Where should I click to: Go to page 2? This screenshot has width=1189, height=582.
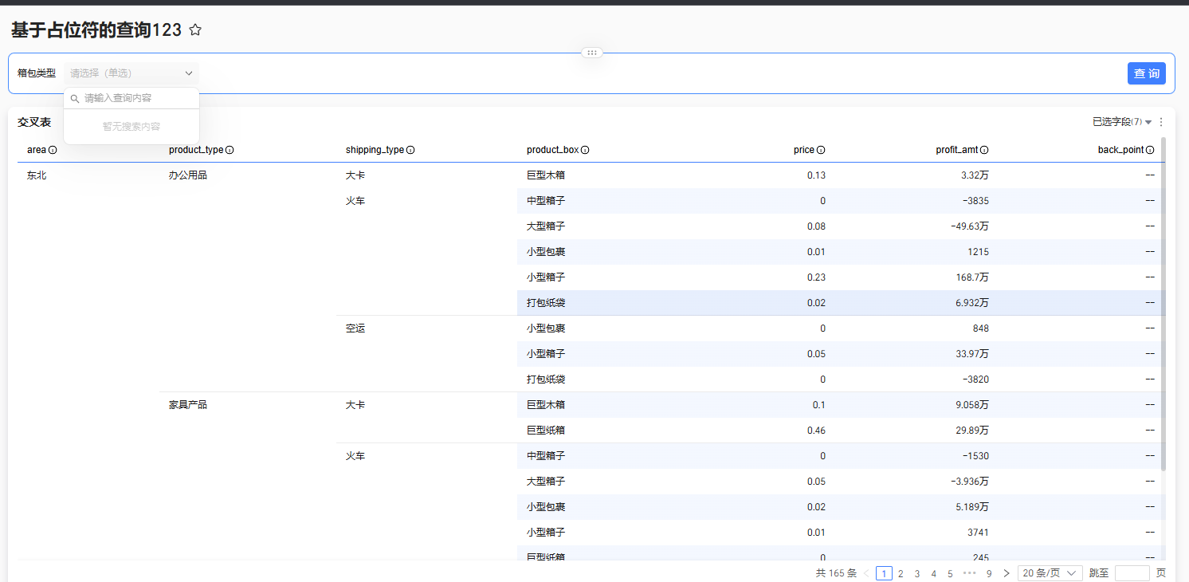tap(901, 573)
